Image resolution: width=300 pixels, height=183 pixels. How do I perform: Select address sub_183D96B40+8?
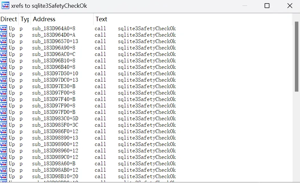coord(53,67)
